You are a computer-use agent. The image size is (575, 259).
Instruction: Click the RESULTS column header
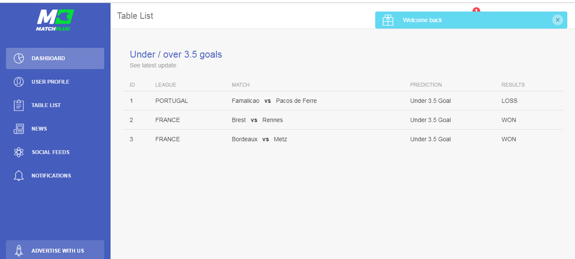(513, 85)
